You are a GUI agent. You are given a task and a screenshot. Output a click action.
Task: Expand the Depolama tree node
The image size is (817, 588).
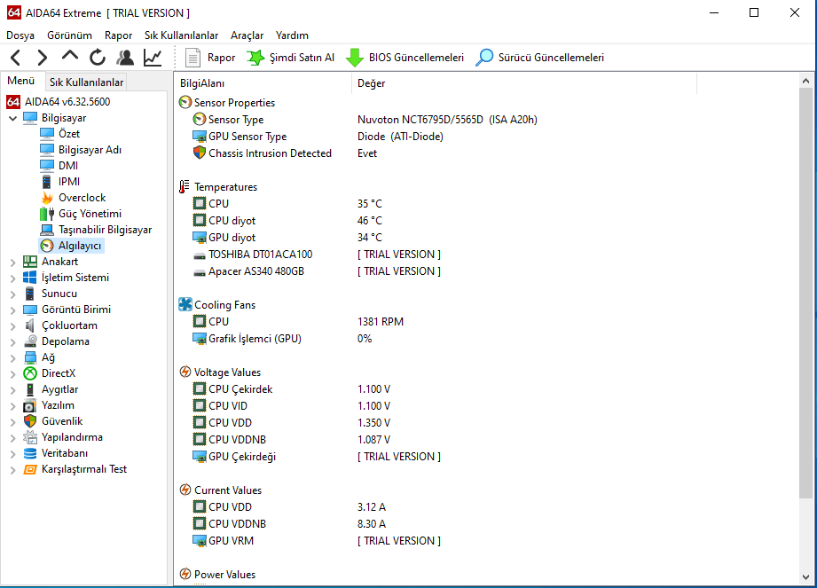coord(13,342)
